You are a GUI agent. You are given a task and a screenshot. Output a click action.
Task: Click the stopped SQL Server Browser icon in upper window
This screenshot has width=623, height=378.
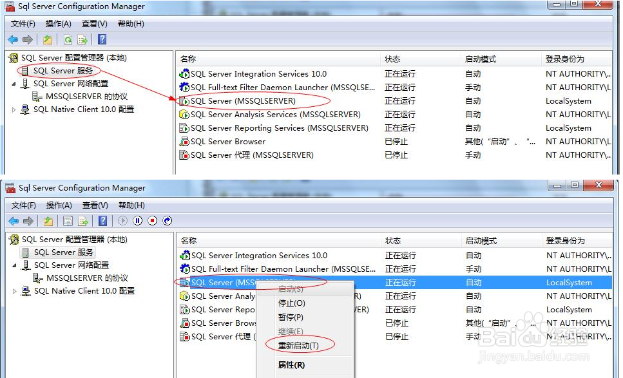coord(184,142)
